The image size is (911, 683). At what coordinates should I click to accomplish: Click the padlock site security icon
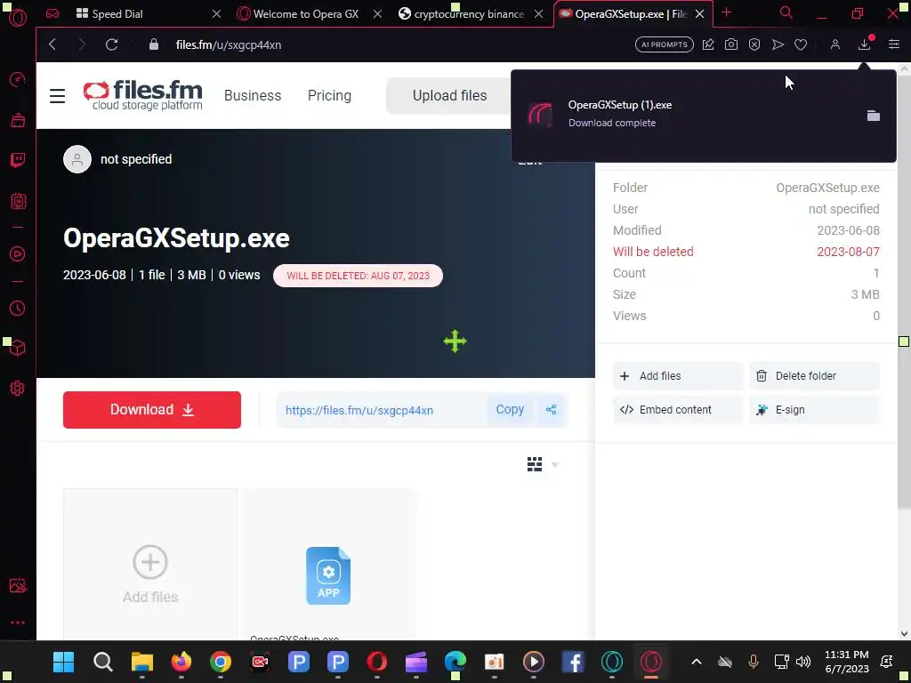click(153, 44)
